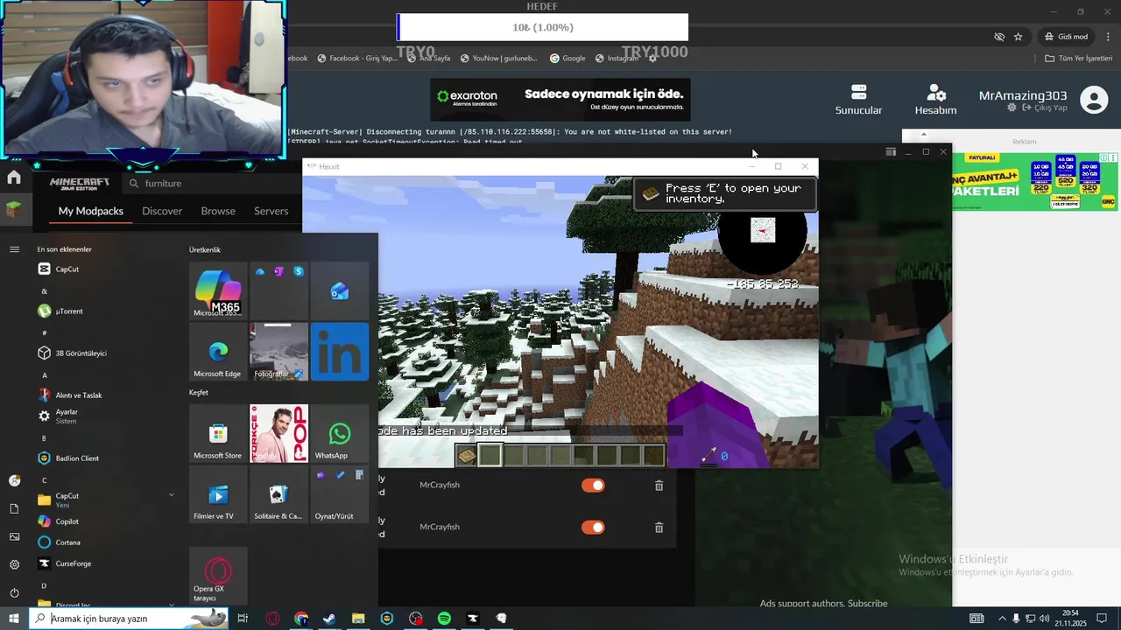Toggle second MrCrayfish mod switch
Image resolution: width=1121 pixels, height=630 pixels.
(x=593, y=527)
